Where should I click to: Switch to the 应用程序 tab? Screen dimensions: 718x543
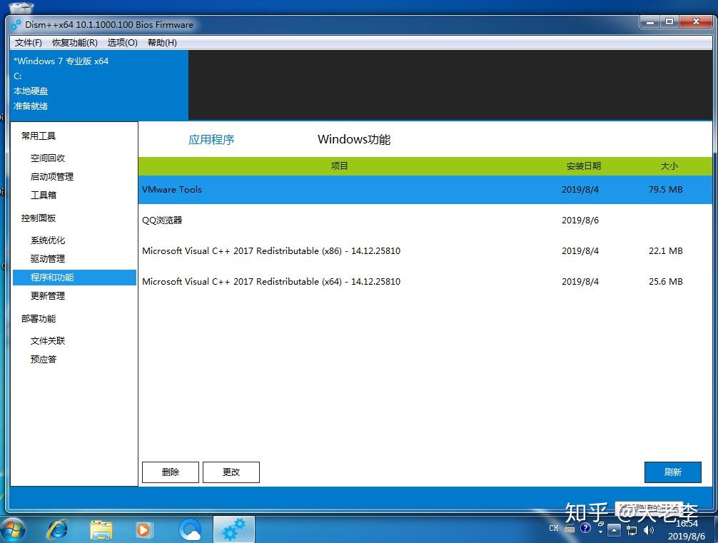click(211, 140)
